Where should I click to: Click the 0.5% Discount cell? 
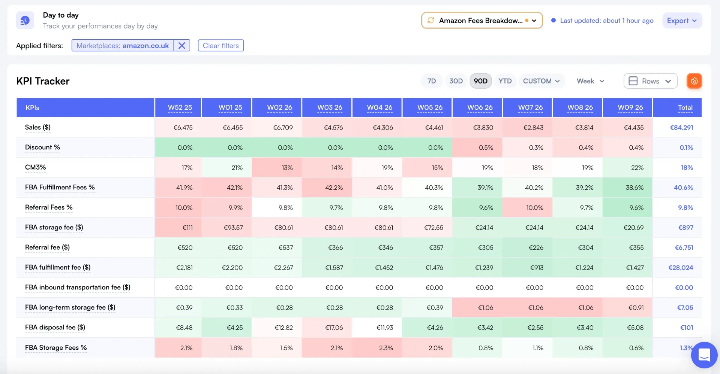[477, 148]
